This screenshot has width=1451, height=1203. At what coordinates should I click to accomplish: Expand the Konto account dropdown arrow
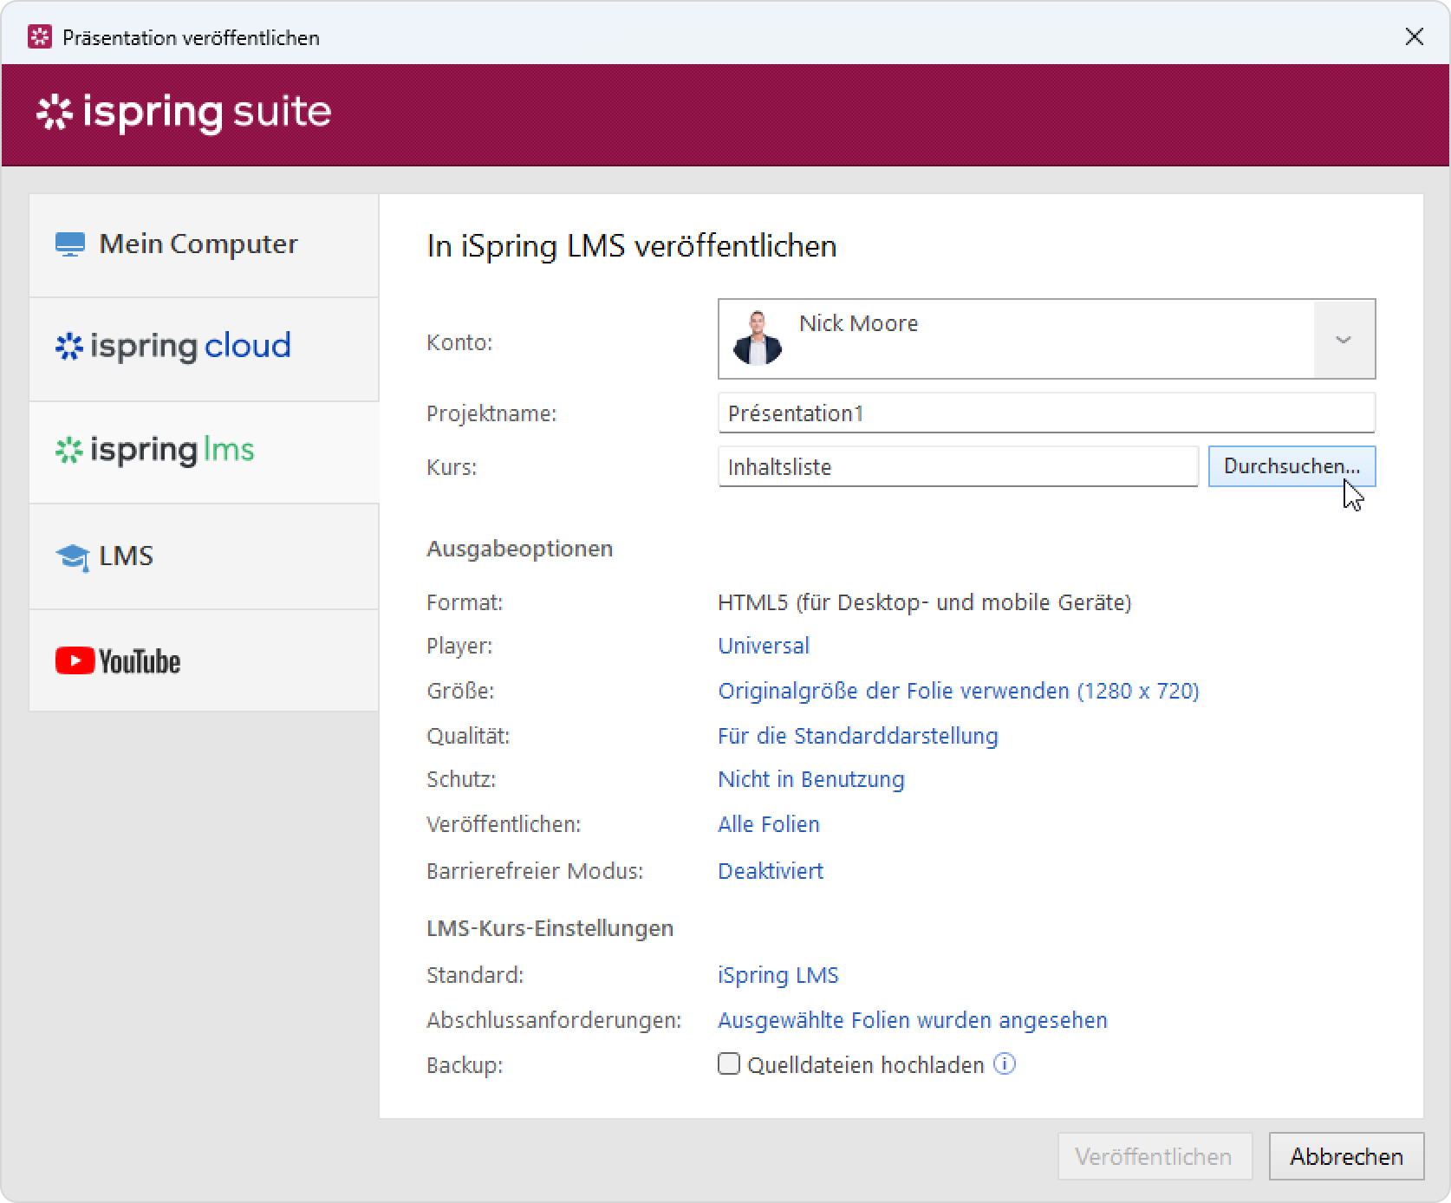pos(1344,339)
